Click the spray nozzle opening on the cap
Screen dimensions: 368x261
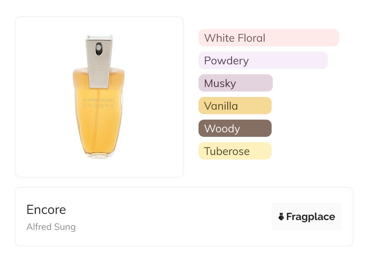click(x=99, y=48)
